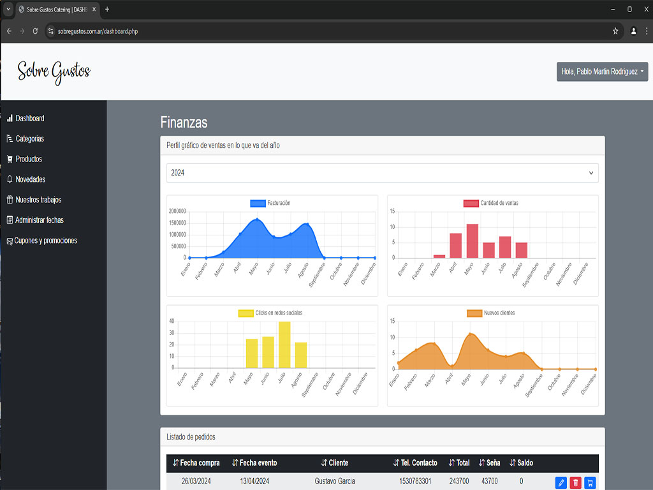Click the blue cart icon in the order row
The width and height of the screenshot is (653, 490).
point(590,483)
